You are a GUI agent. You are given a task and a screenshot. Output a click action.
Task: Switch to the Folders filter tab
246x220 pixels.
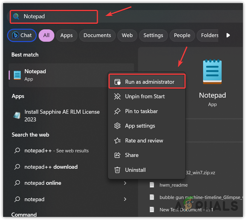[207, 35]
